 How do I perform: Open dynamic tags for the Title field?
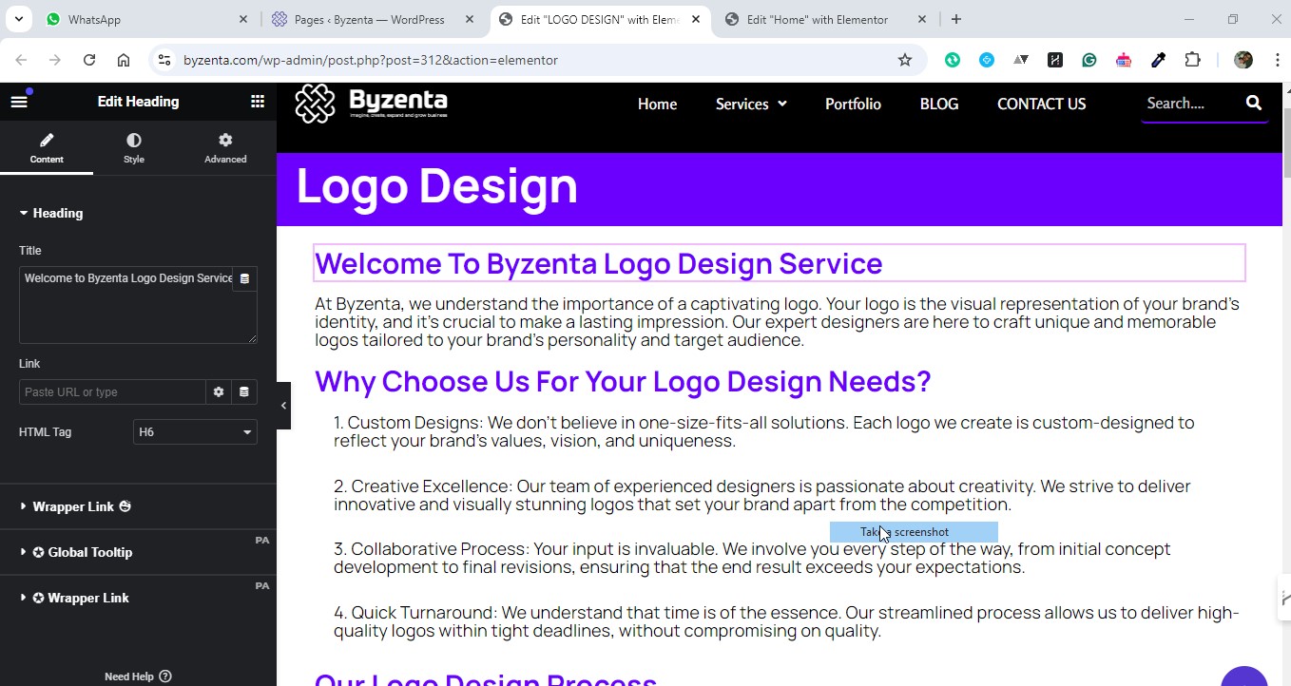pyautogui.click(x=244, y=278)
